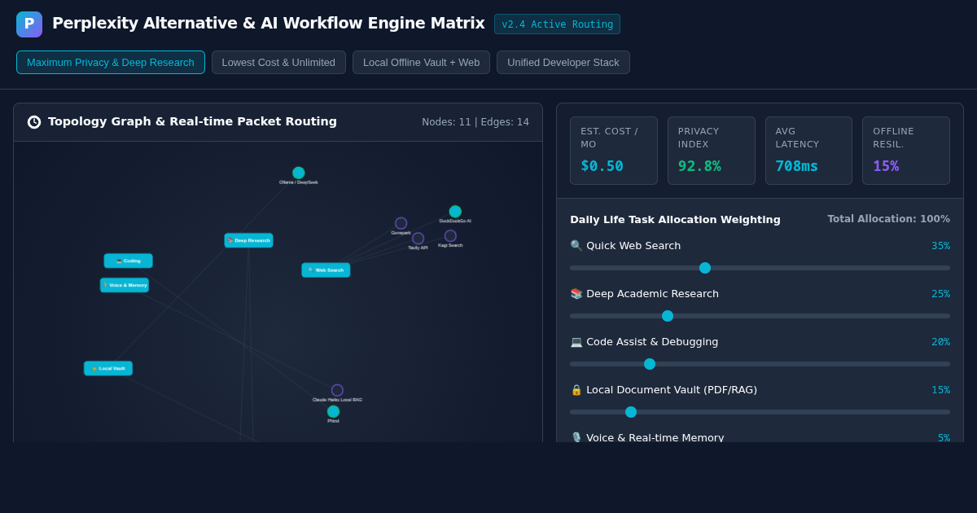
Task: Select the Genspark node circle
Action: [x=401, y=223]
